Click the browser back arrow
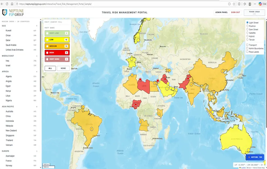Image resolution: width=267 pixels, height=169 pixels. coord(2,4)
